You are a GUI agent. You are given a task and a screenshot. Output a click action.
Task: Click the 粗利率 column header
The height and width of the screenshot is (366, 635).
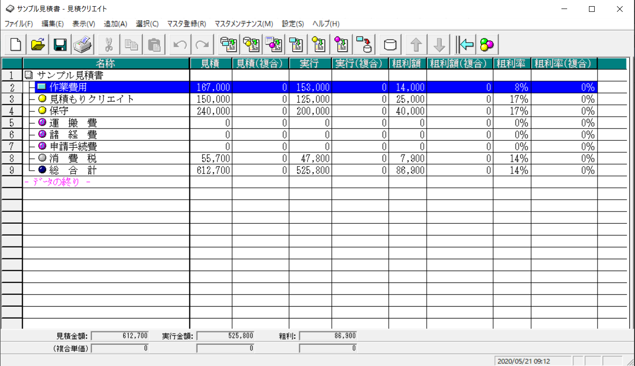click(x=512, y=64)
